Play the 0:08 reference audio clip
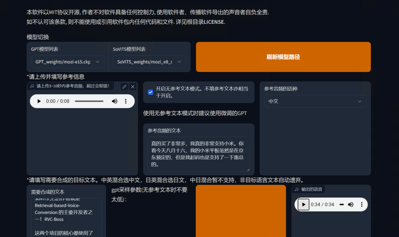 pos(39,101)
